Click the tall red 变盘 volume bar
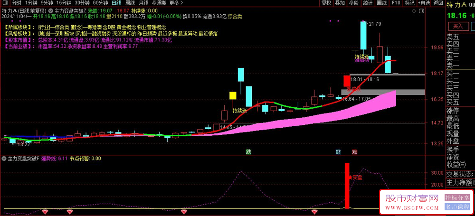The width and height of the screenshot is (475, 216). pos(347,186)
